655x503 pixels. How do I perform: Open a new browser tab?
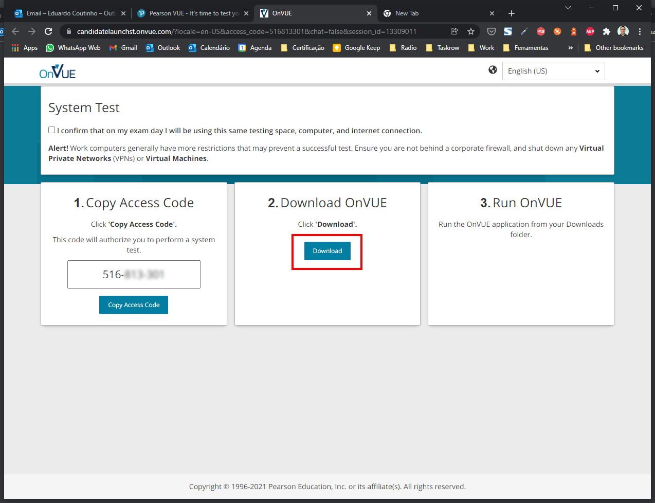(x=512, y=13)
